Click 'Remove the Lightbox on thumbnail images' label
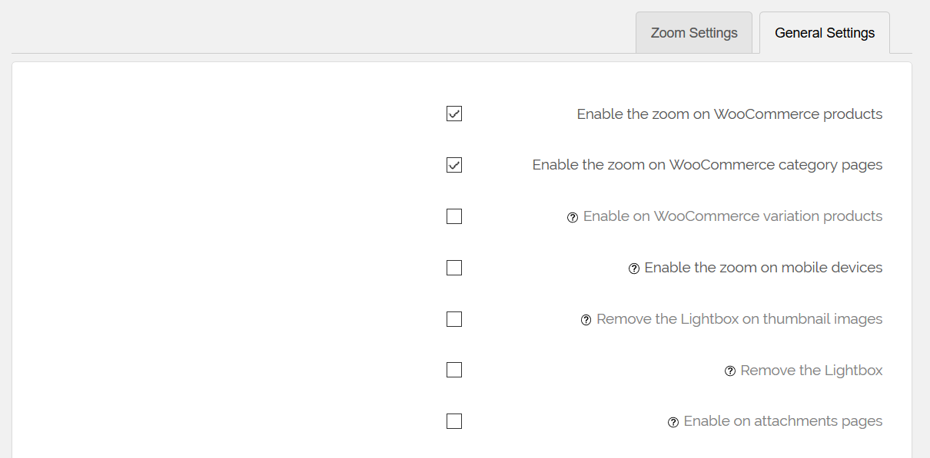This screenshot has width=930, height=458. click(x=739, y=319)
